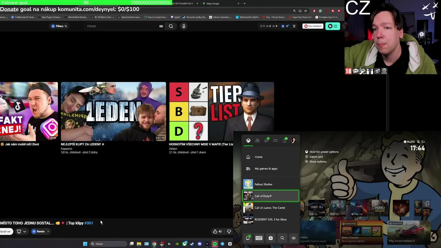The width and height of the screenshot is (441, 248).
Task: Open Steam from the taskbar
Action: [192, 244]
